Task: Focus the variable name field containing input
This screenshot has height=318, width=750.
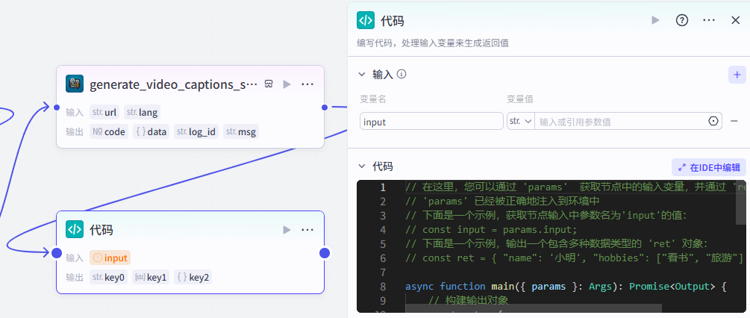Action: (x=431, y=121)
